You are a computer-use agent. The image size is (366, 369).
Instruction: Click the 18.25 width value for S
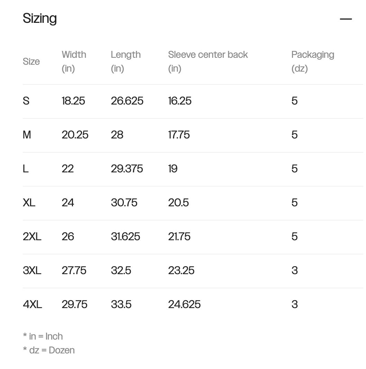click(73, 101)
